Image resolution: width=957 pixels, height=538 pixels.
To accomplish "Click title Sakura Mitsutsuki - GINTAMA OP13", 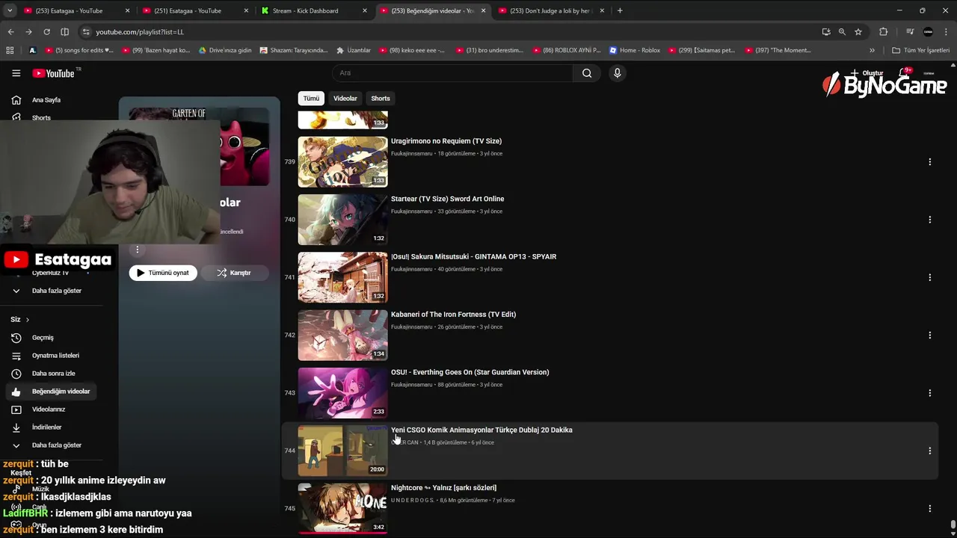I will point(473,256).
